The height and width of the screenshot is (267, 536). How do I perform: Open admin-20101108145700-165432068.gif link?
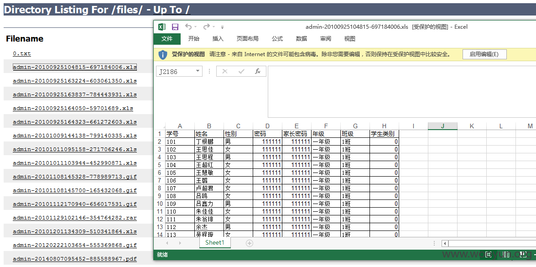[75, 190]
